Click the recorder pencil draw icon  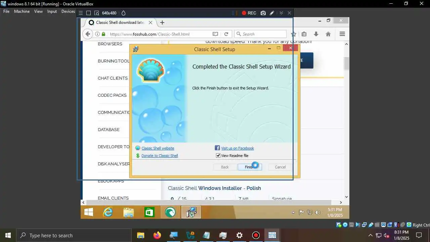[x=272, y=13]
